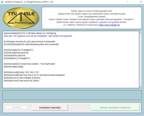Continue with Mit der Installation fortfahren

pyautogui.click(x=115, y=108)
